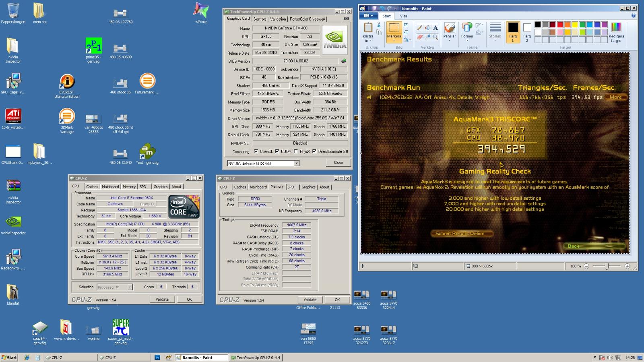Click the image resize icon in Bild group
Screen dimensions: 644x362
[406, 32]
